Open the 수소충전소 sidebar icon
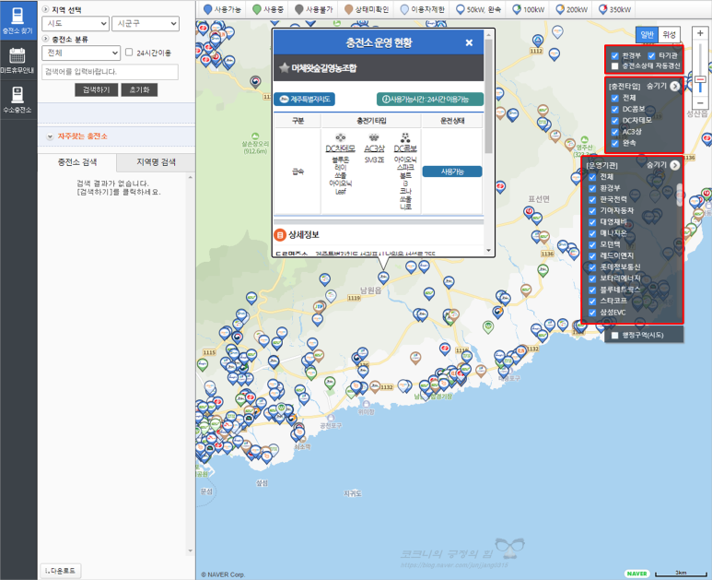 pos(18,99)
